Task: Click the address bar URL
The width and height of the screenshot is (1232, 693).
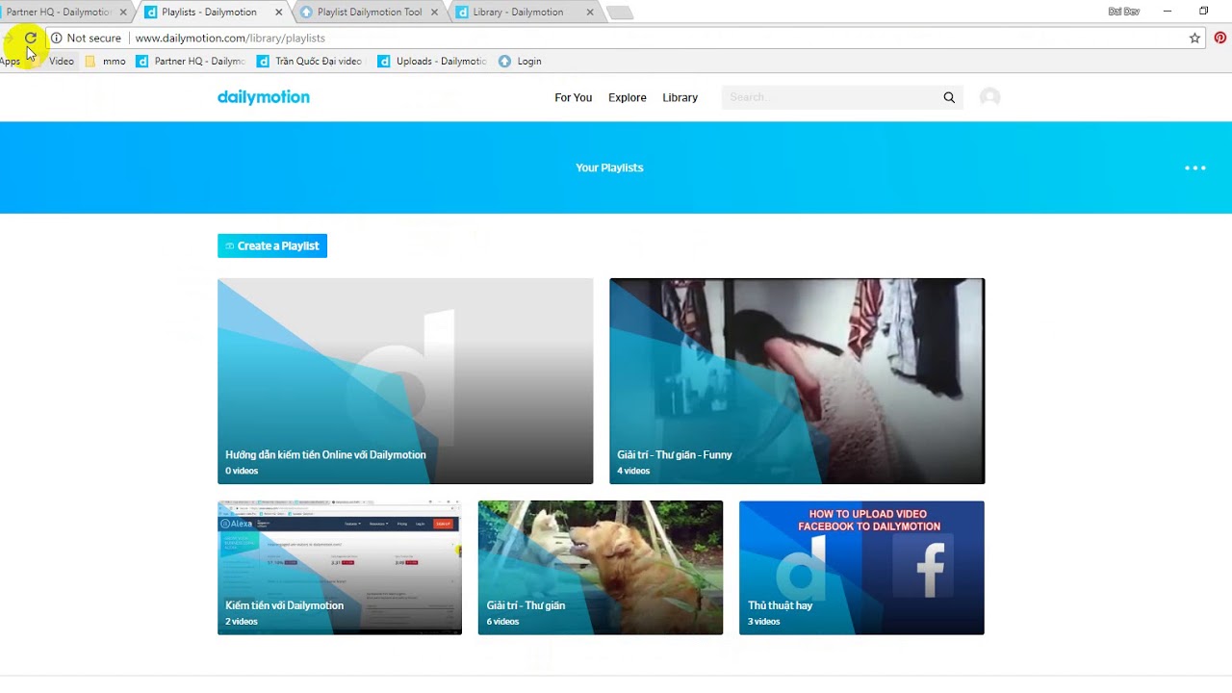Action: coord(230,38)
